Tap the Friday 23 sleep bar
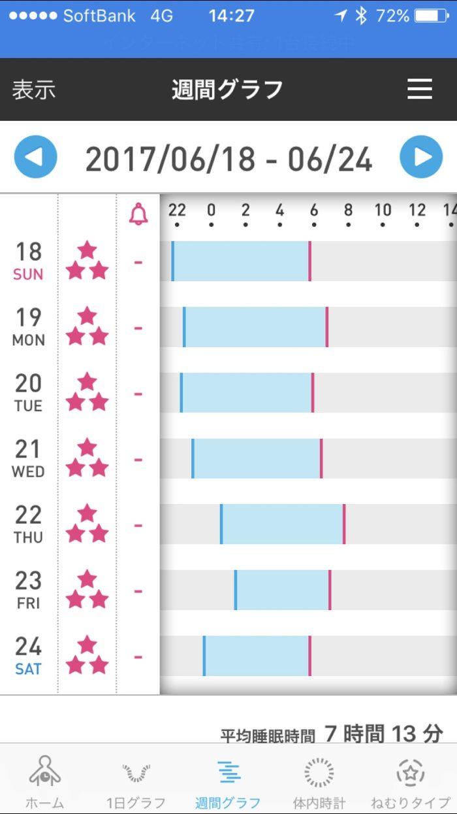457x814 pixels. [x=283, y=590]
